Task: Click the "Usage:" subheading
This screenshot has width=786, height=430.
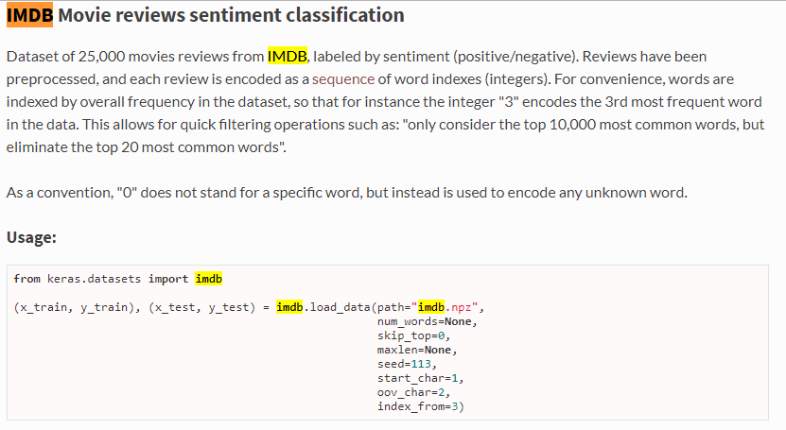Action: pyautogui.click(x=31, y=237)
